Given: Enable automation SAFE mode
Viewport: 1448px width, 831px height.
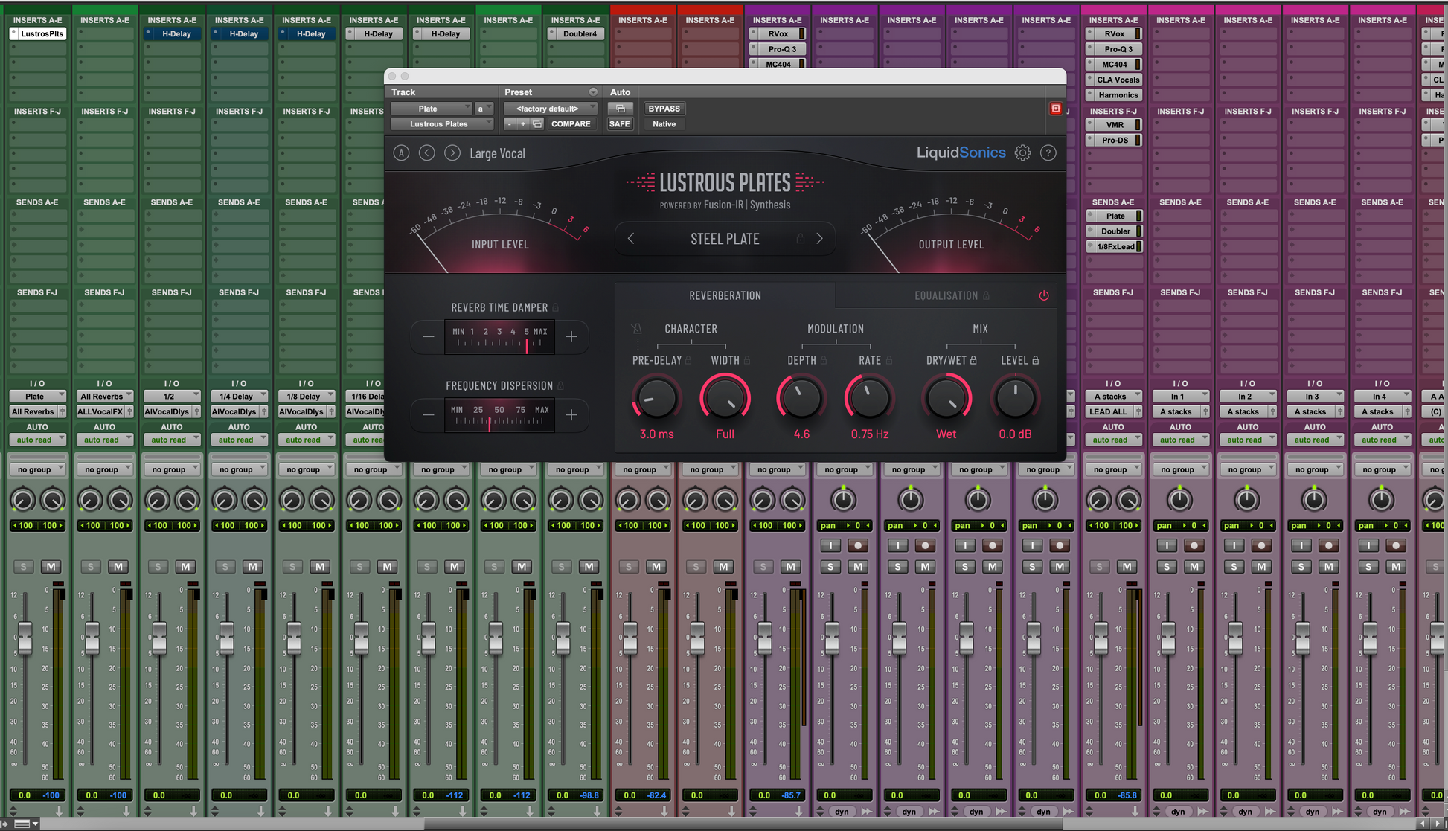Looking at the screenshot, I should [619, 124].
